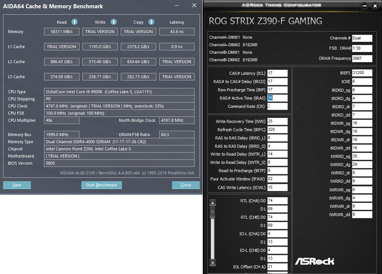Click the RAS# Active Time (tRAS) field
The height and width of the screenshot is (274, 382).
(277, 98)
